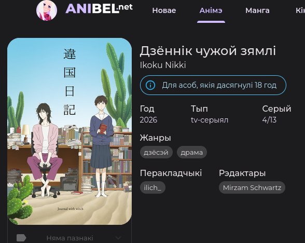
Task: Switch to the Новае tab
Action: 164,10
